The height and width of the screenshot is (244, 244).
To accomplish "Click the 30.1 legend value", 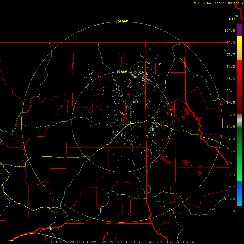I will click(231, 91).
